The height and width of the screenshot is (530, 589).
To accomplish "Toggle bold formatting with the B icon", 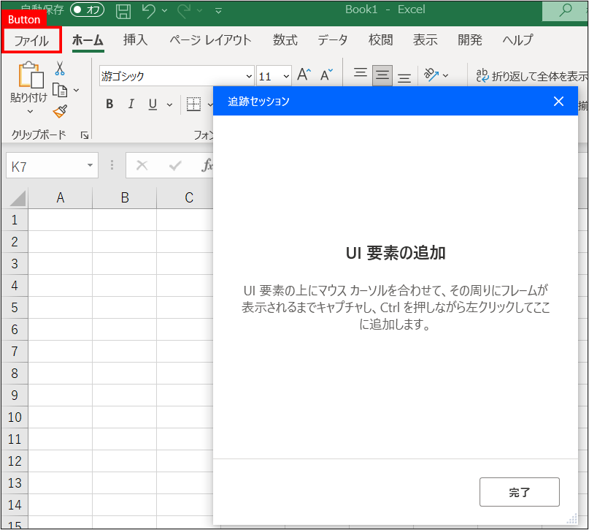I will click(x=108, y=104).
